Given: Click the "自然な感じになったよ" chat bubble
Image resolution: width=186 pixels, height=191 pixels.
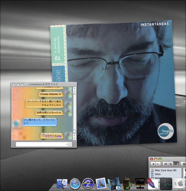Looking at the screenshot, I should point(49,113).
